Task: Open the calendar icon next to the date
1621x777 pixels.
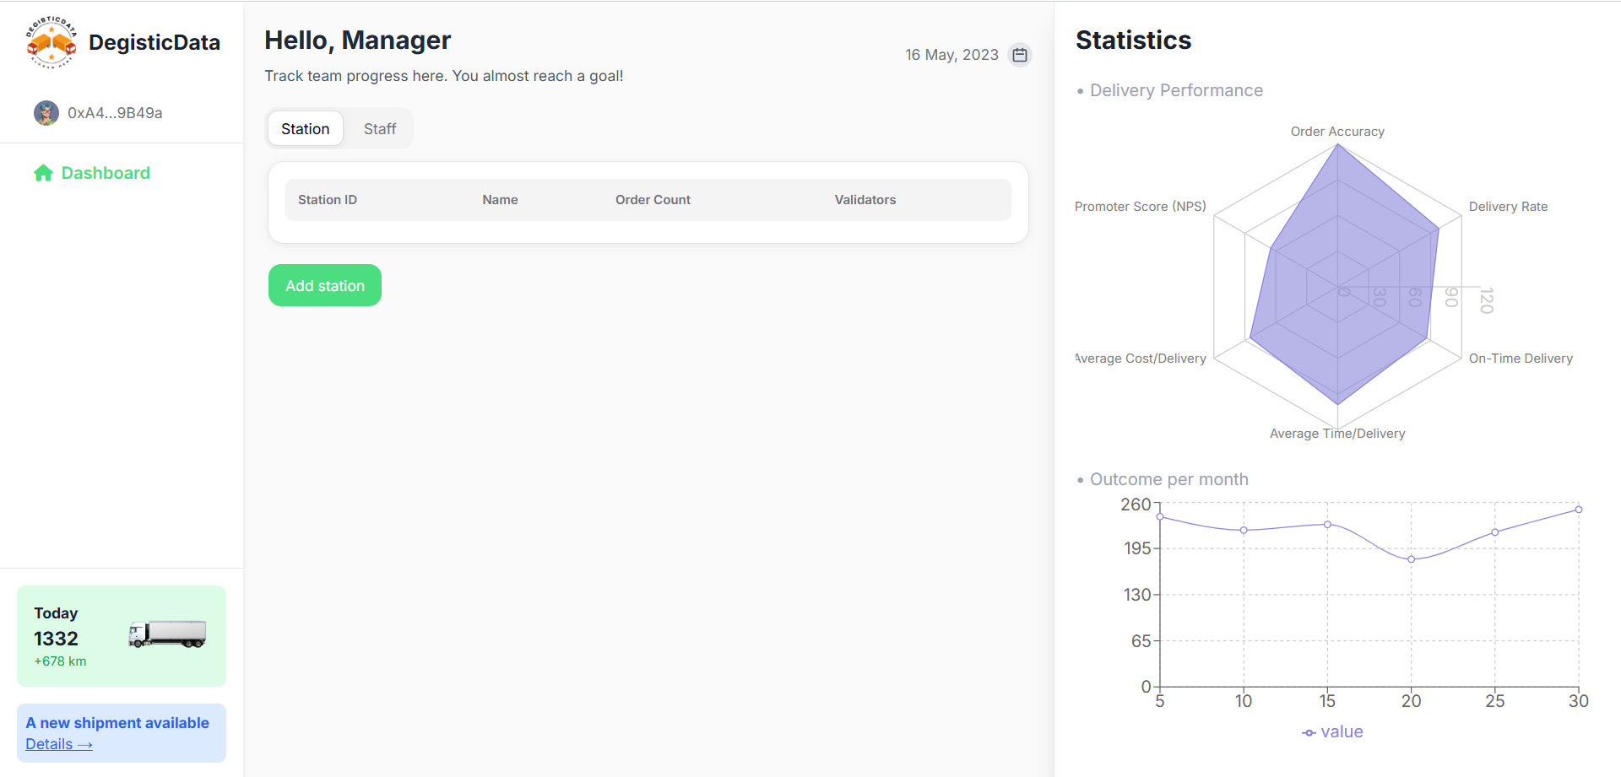Action: pos(1020,54)
